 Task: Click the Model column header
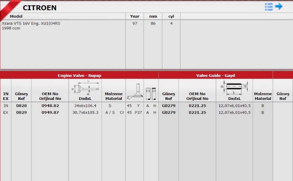tap(16, 16)
